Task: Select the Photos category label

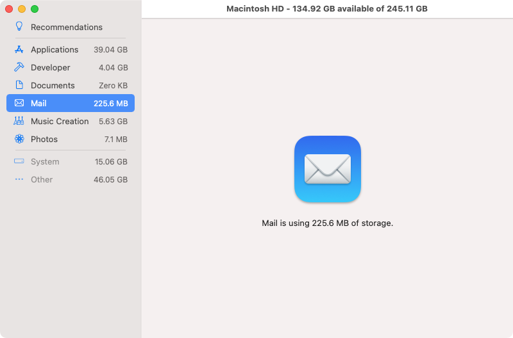Action: (x=44, y=140)
